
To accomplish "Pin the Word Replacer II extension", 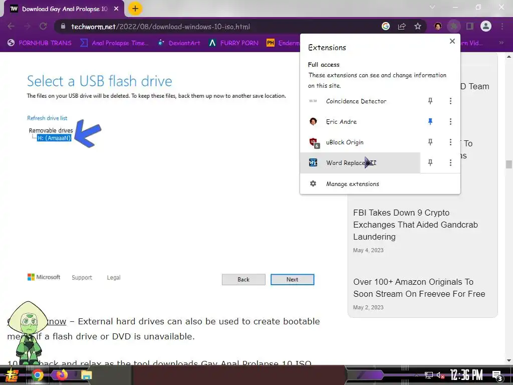I will [x=430, y=163].
